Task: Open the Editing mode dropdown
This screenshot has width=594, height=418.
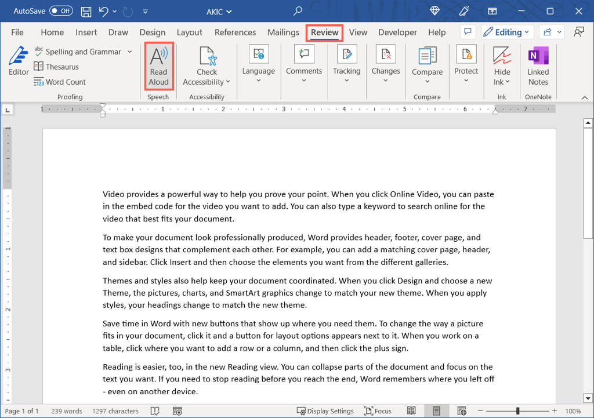Action: point(506,32)
